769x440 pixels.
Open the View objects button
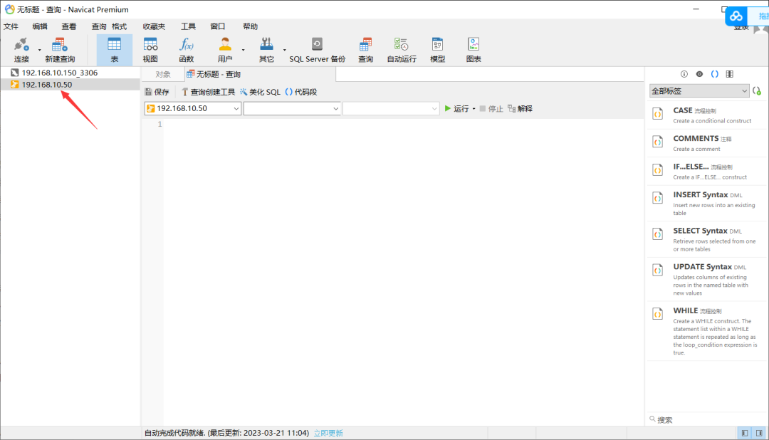(x=150, y=50)
